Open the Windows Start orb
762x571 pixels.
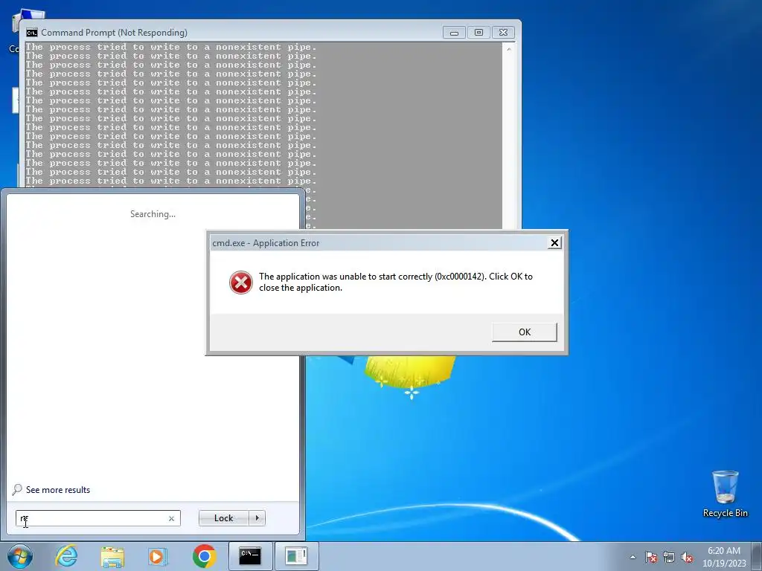(20, 556)
